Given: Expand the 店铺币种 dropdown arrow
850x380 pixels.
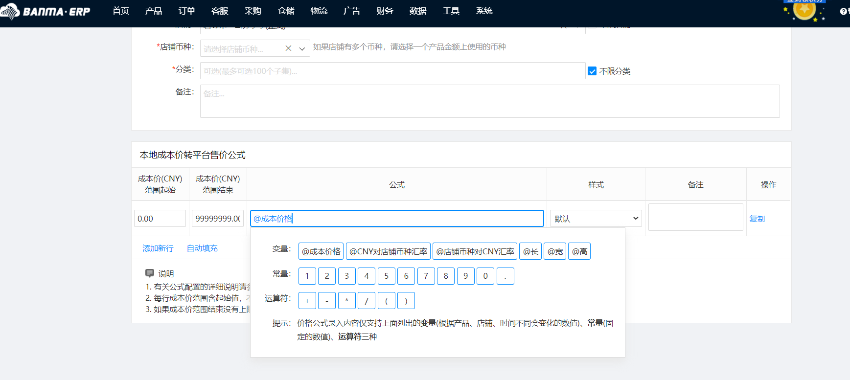Looking at the screenshot, I should pos(302,48).
